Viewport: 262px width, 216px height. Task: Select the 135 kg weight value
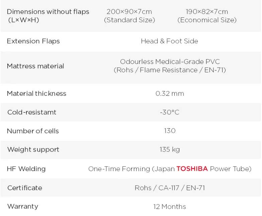(170, 149)
